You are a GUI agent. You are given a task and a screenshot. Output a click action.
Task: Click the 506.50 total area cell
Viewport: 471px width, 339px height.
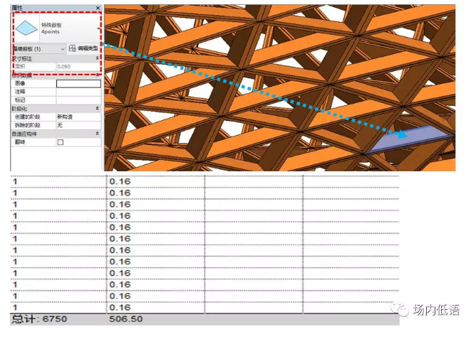[155, 319]
